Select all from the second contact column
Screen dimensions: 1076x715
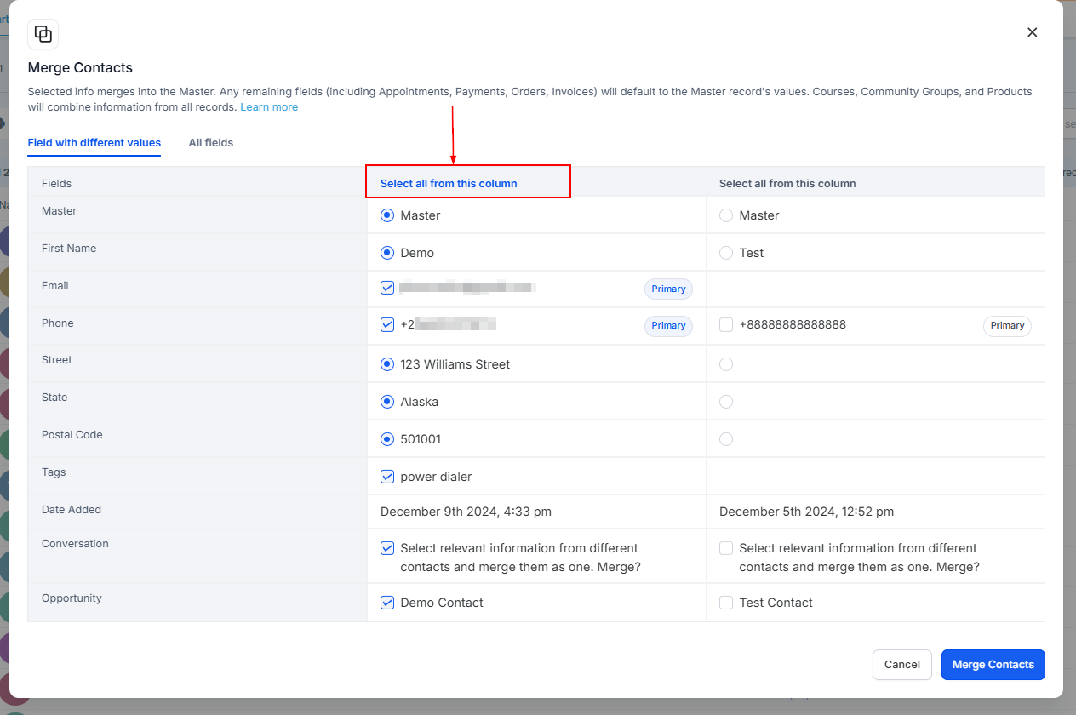click(787, 184)
